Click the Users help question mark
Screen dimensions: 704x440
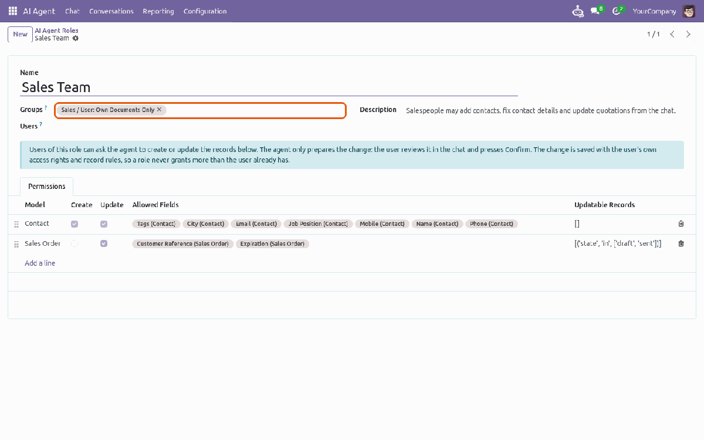click(40, 124)
